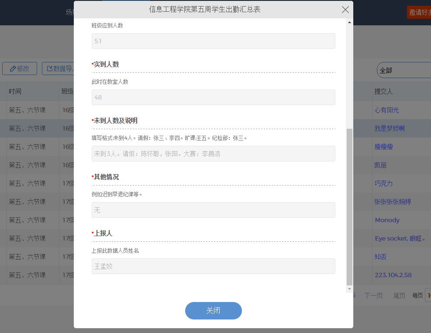This screenshot has width=431, height=333.
Task: Click the scrollbar down arrow in dialog
Action: pos(349,289)
